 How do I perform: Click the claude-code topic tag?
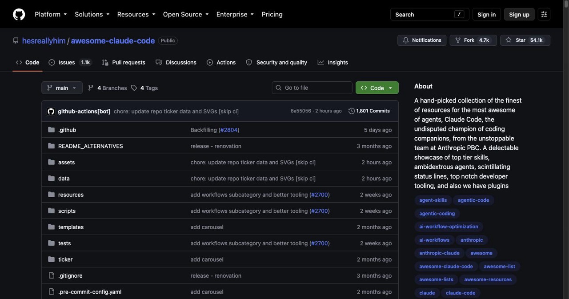(x=461, y=293)
